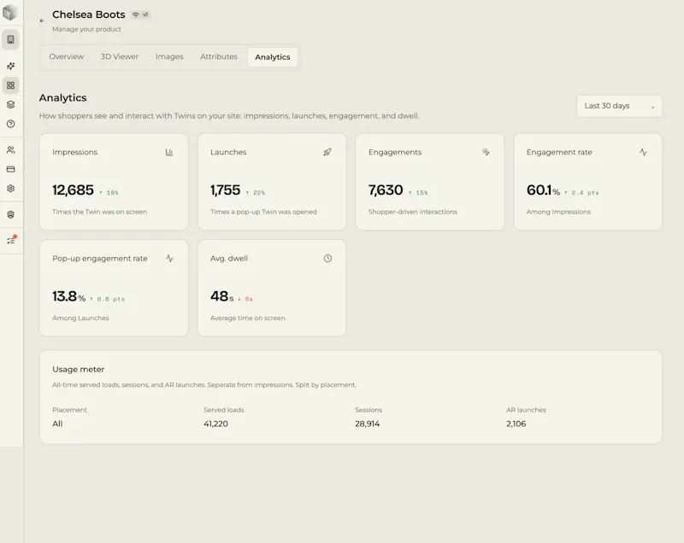Click the Sessions value 28,914

368,423
